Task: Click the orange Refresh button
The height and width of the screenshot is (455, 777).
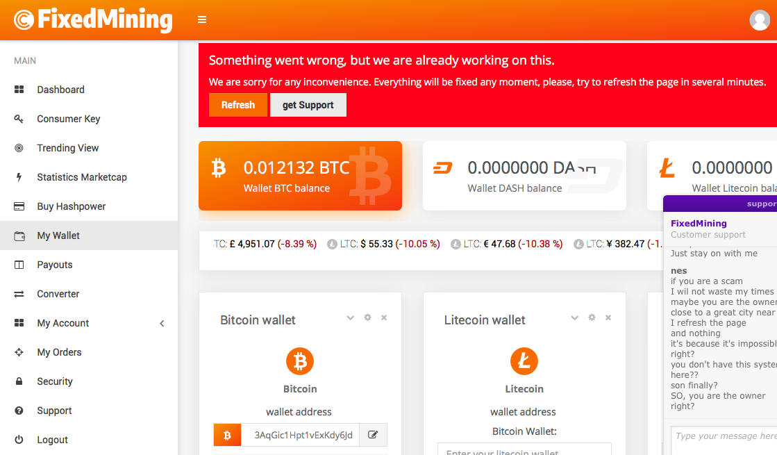Action: (238, 105)
